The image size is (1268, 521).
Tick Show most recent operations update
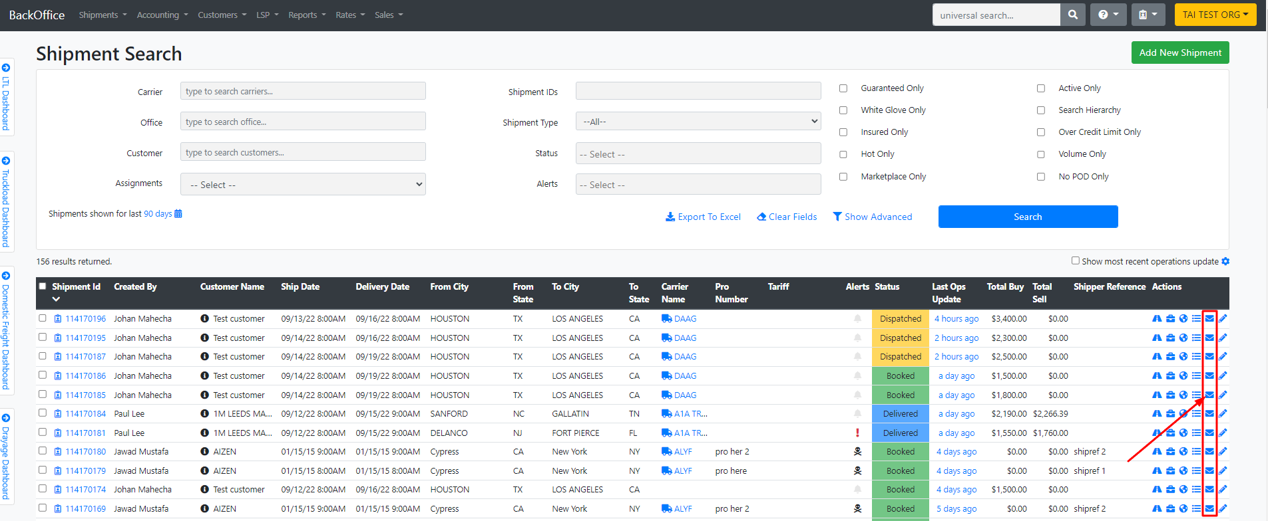1075,260
